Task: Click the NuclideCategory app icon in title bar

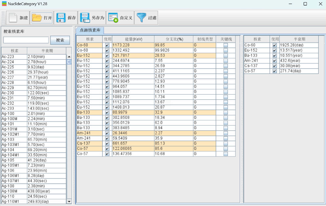Action: (x=4, y=4)
